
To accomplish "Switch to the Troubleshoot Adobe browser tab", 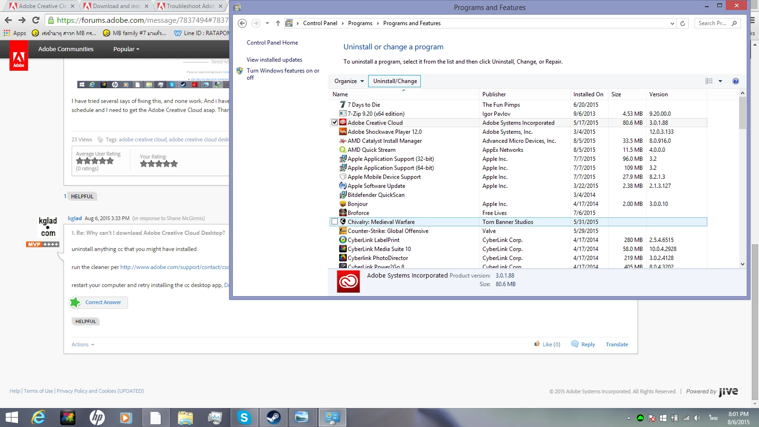I will click(x=190, y=6).
